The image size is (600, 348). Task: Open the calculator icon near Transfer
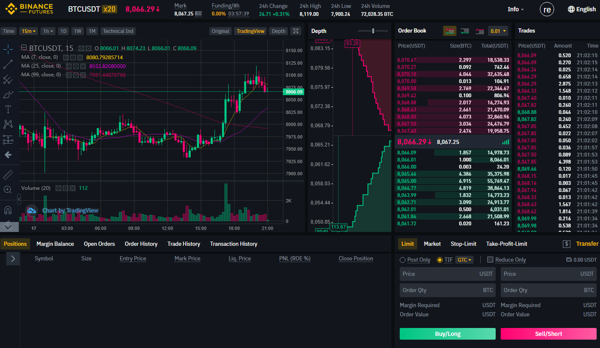pos(566,244)
